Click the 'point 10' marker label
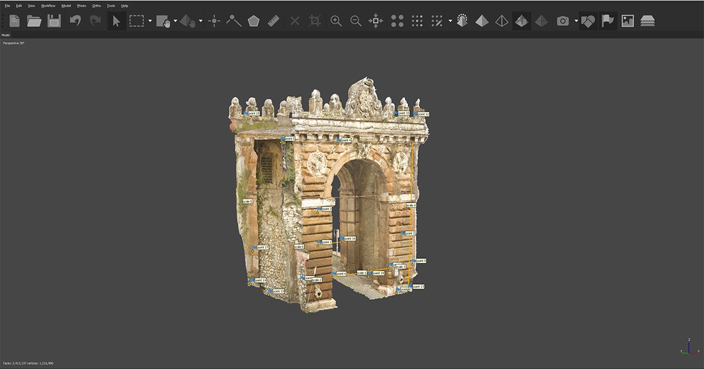704x369 pixels. (x=404, y=113)
